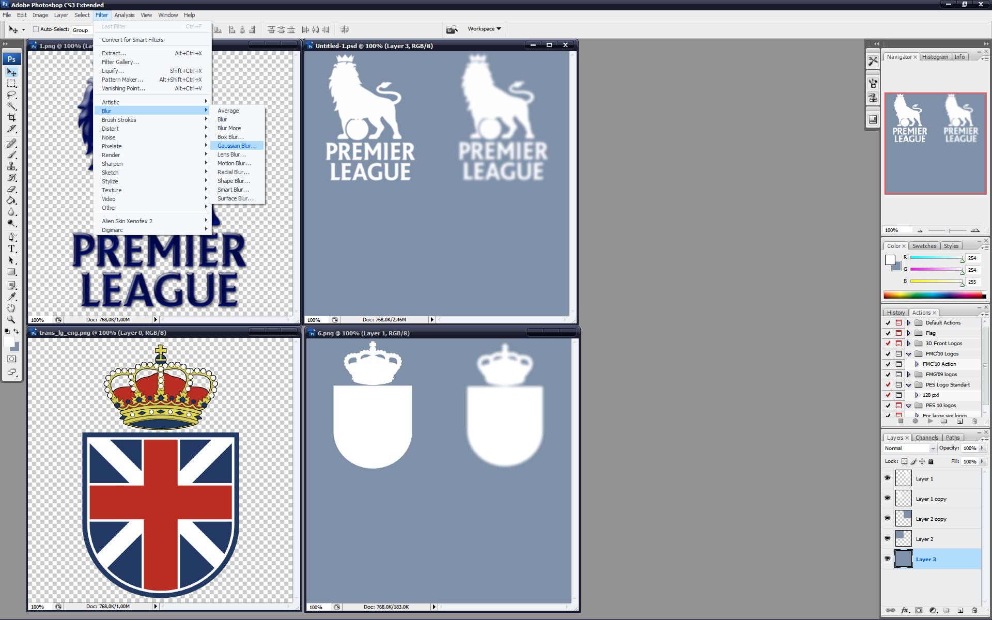This screenshot has width=992, height=620.
Task: Switch to the History tab
Action: (x=896, y=313)
